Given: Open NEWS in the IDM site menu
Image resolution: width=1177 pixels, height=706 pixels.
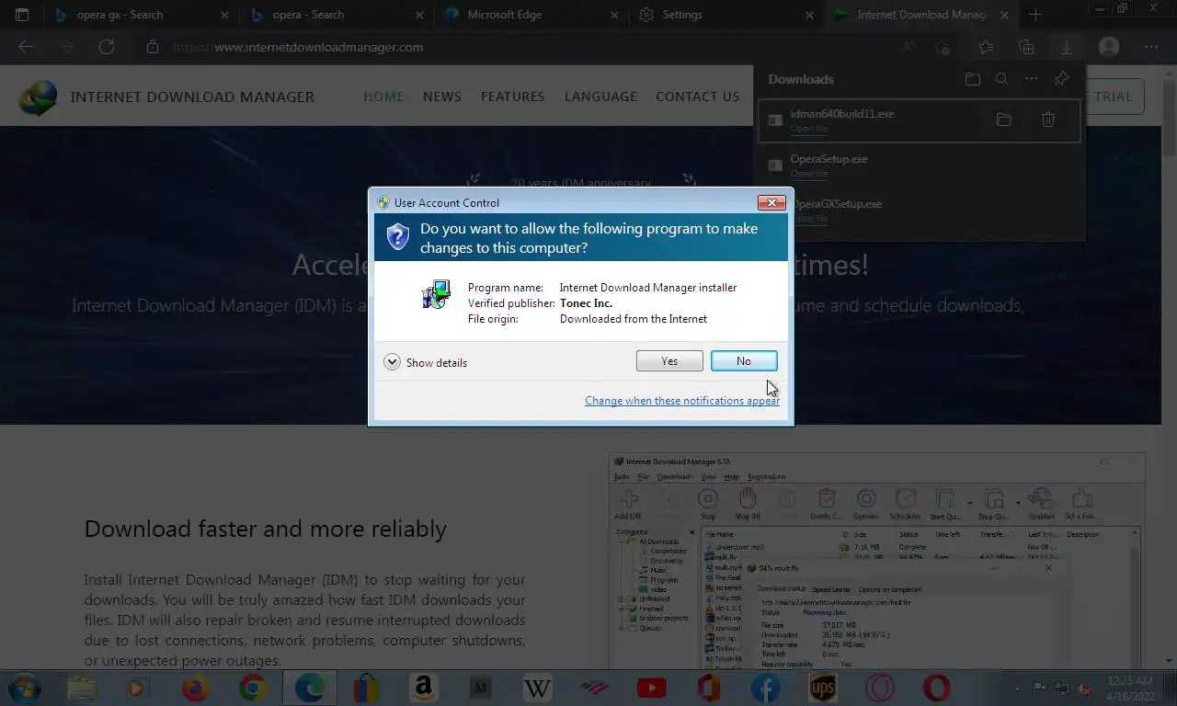Looking at the screenshot, I should point(442,97).
